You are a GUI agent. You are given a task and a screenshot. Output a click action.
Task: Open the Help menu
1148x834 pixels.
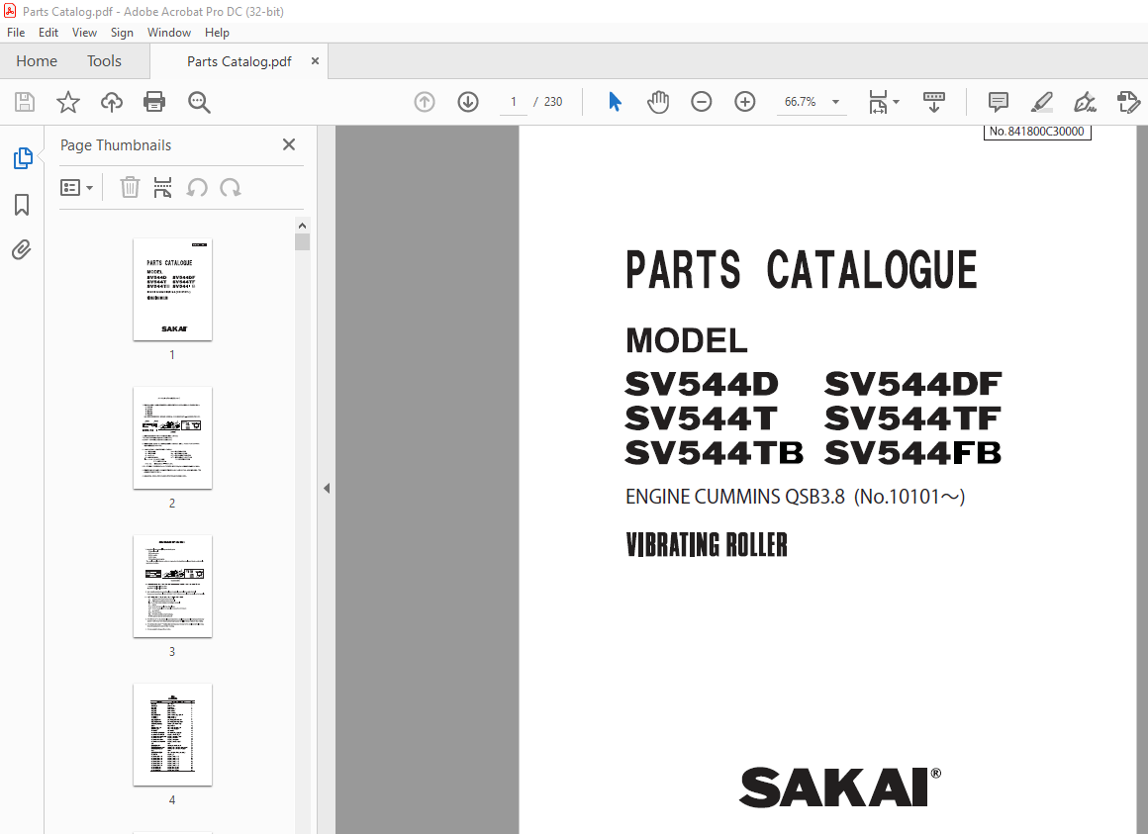(217, 33)
